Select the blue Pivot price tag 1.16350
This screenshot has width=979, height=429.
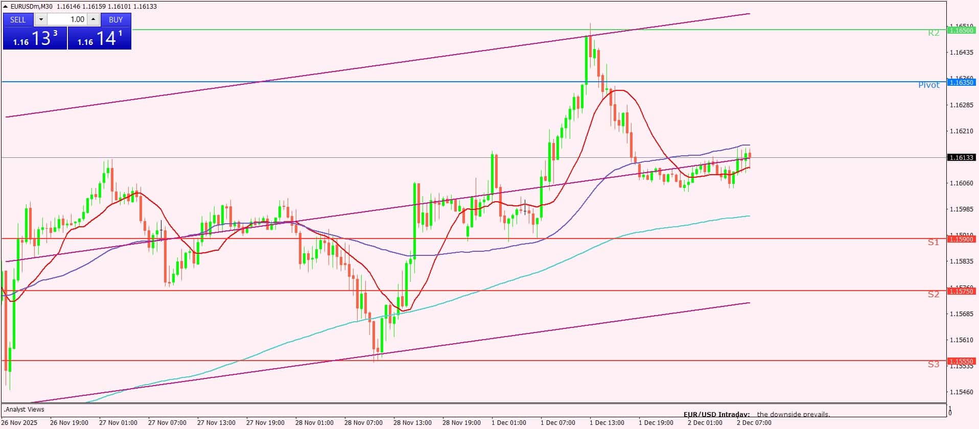(961, 82)
